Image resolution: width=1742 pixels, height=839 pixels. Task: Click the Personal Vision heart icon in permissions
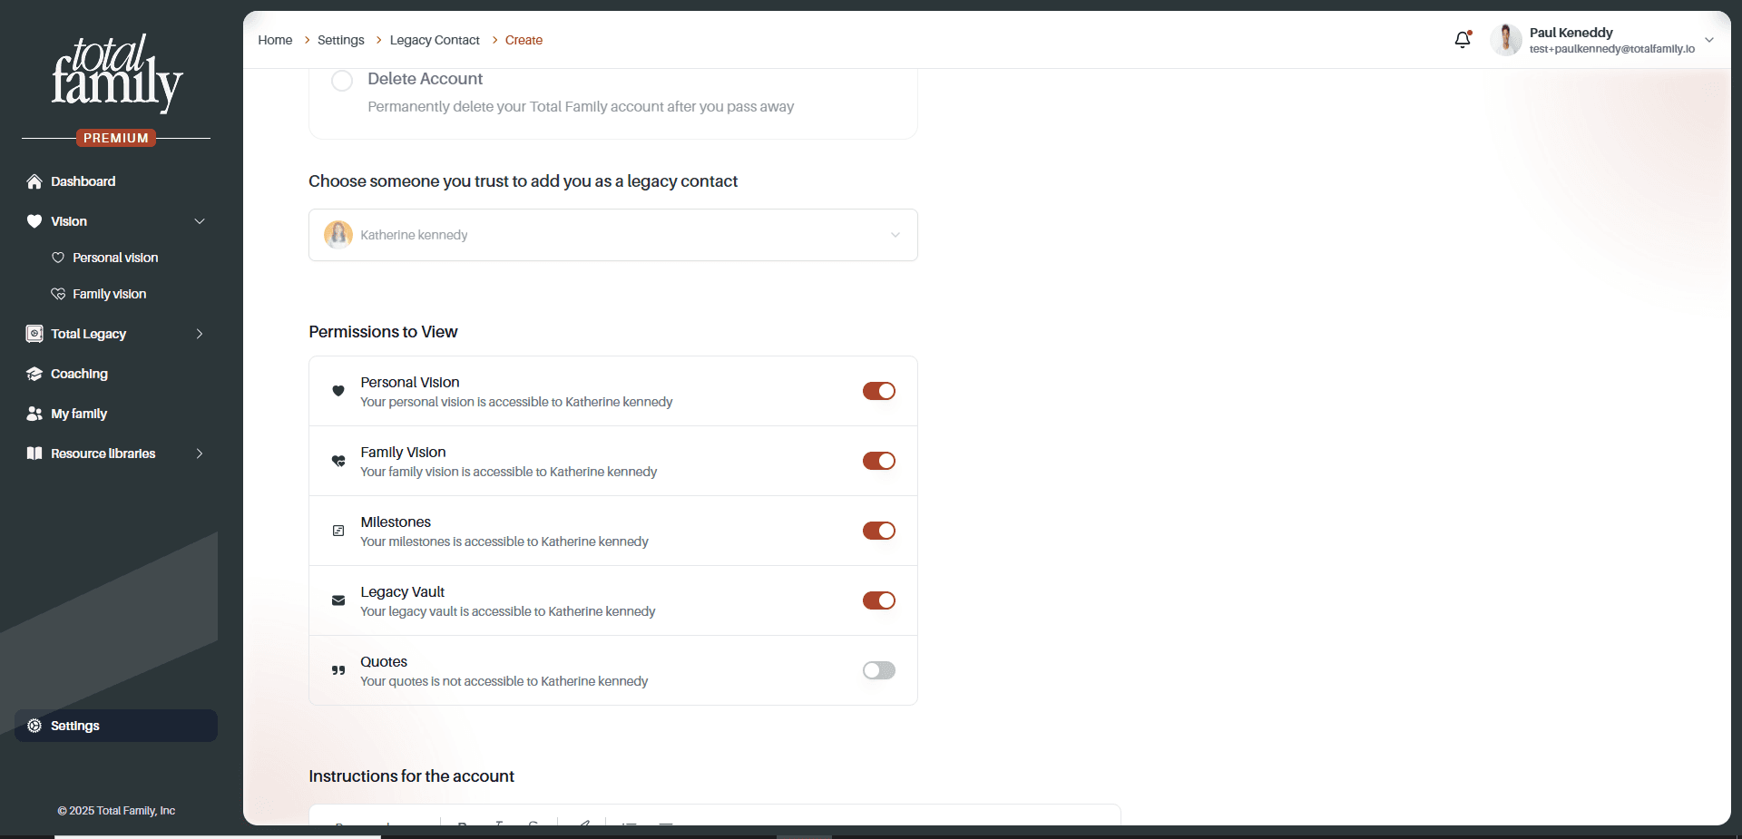(338, 391)
